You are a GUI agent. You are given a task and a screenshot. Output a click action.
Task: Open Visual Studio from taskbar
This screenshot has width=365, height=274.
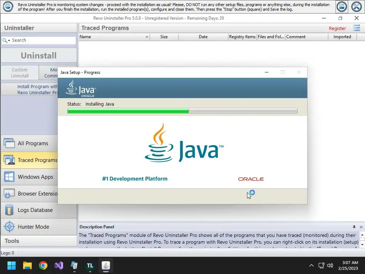[x=59, y=265]
